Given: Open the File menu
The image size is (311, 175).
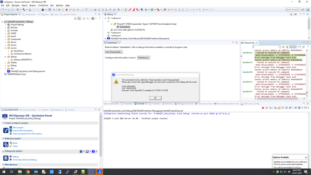Looking at the screenshot, I should click(x=2, y=5).
